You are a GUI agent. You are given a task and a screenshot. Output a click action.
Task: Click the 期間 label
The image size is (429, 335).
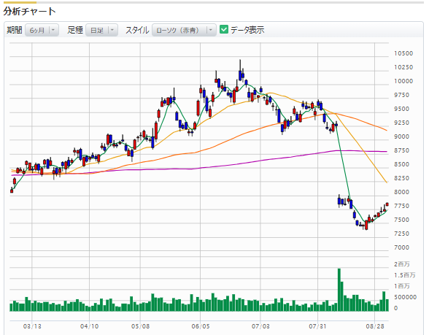coord(15,30)
